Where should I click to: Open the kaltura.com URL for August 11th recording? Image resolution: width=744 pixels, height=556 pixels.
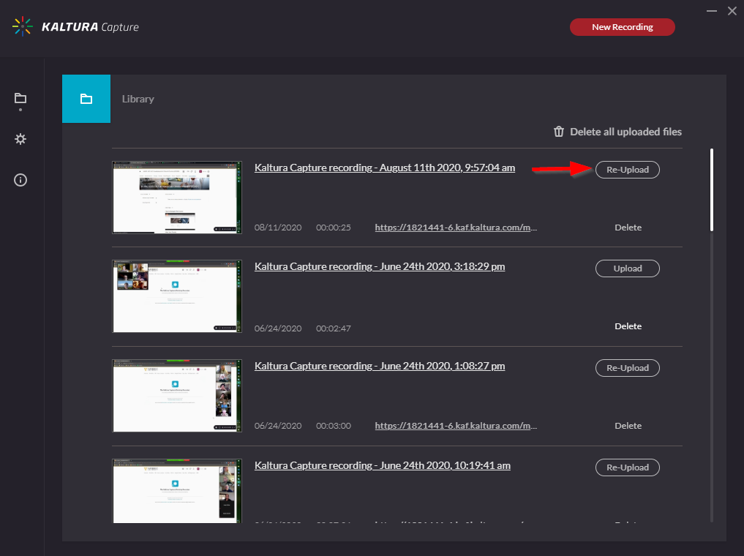pyautogui.click(x=456, y=228)
